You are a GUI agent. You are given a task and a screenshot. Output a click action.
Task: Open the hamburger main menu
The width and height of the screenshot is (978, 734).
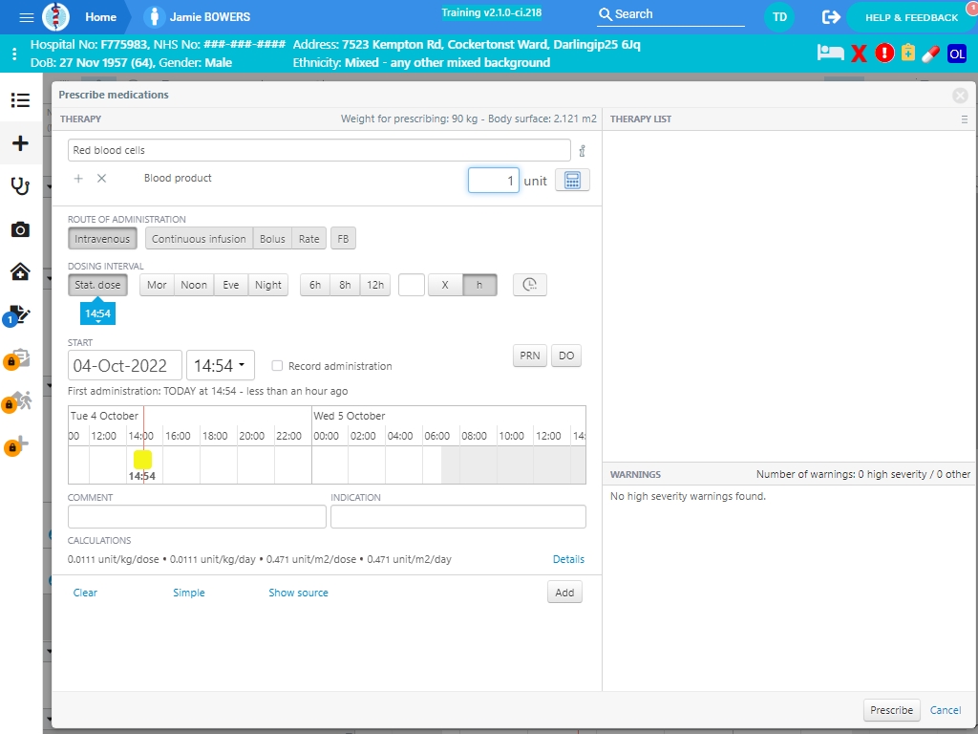point(26,17)
